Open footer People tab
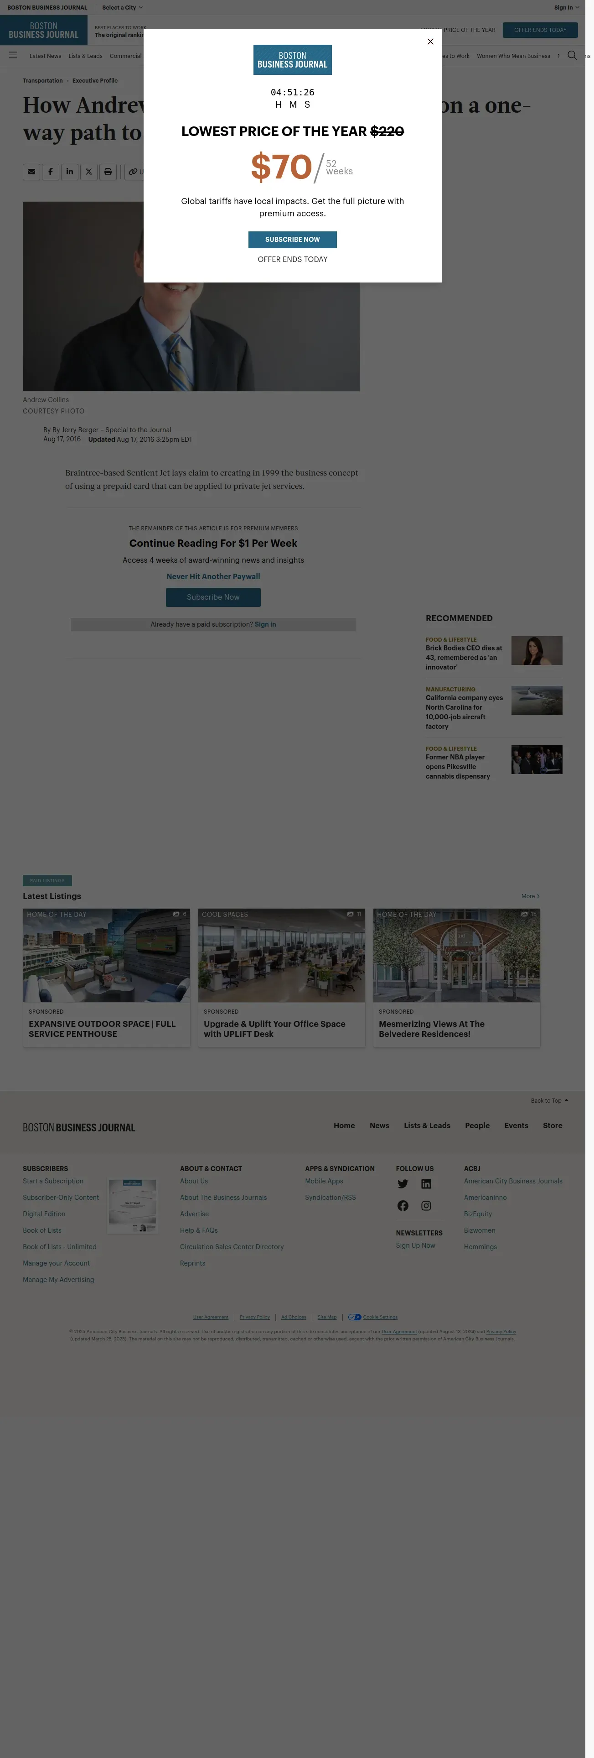 click(x=477, y=1125)
